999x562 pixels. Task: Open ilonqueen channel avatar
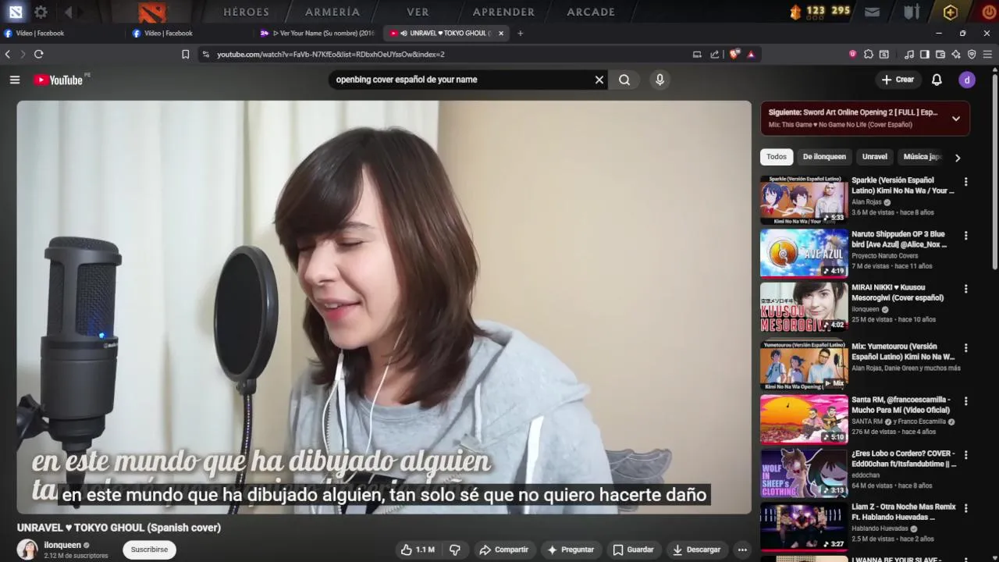[x=27, y=550]
